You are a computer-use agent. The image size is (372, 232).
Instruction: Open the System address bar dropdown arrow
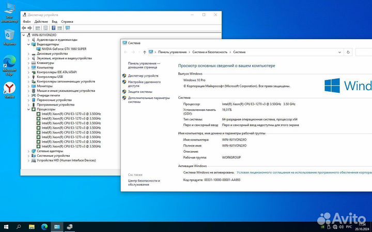[339, 52]
